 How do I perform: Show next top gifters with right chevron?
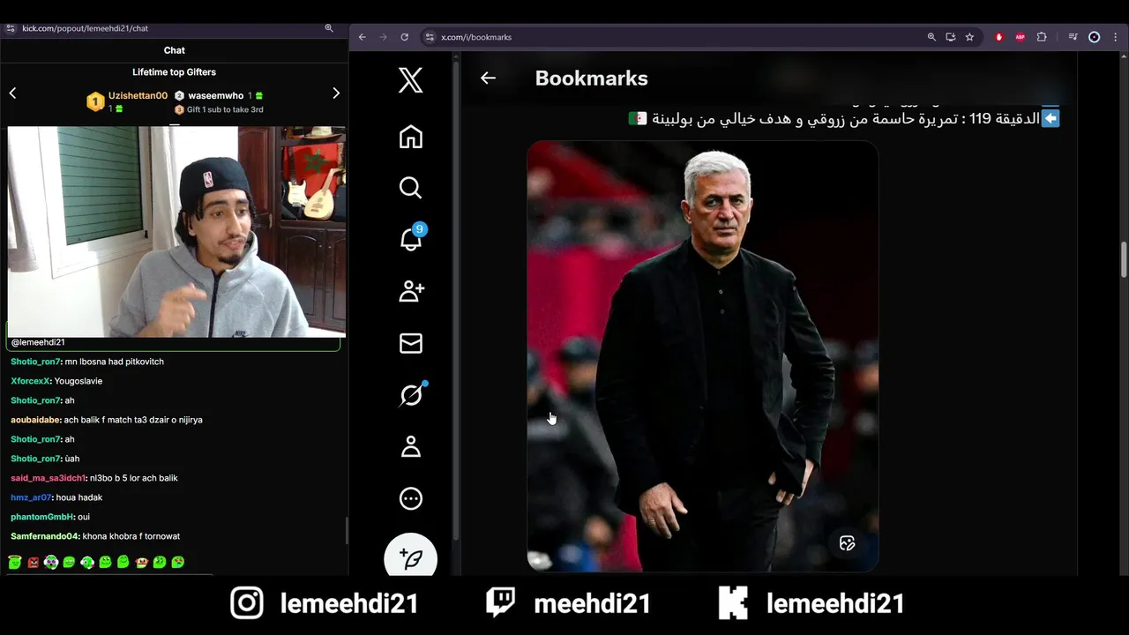tap(336, 93)
